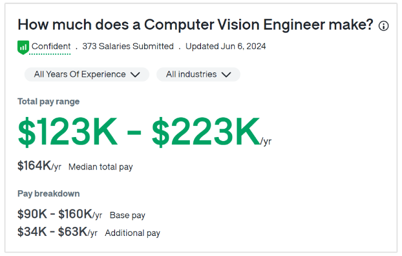
Task: Click the $90K - $160K/yr base range
Action: click(x=59, y=214)
